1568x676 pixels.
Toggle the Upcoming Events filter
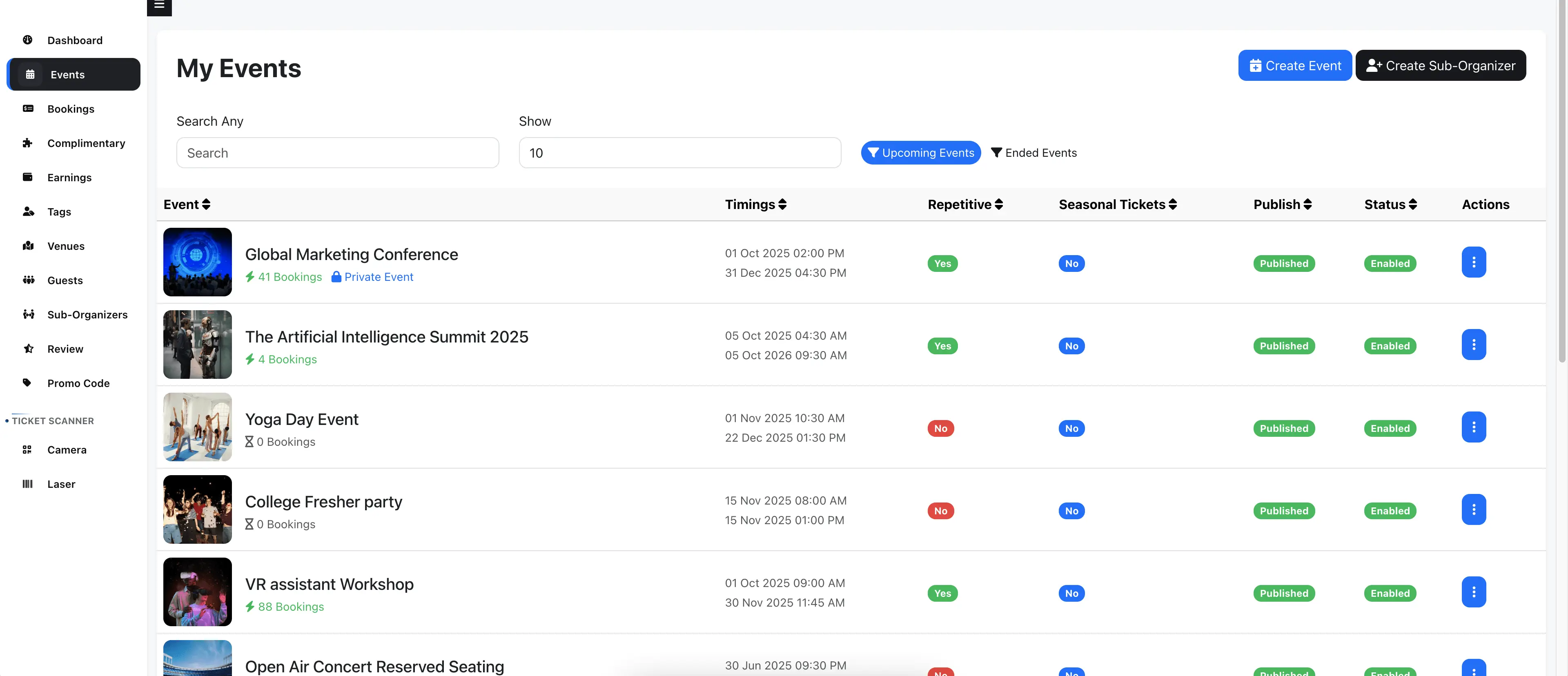(x=920, y=153)
